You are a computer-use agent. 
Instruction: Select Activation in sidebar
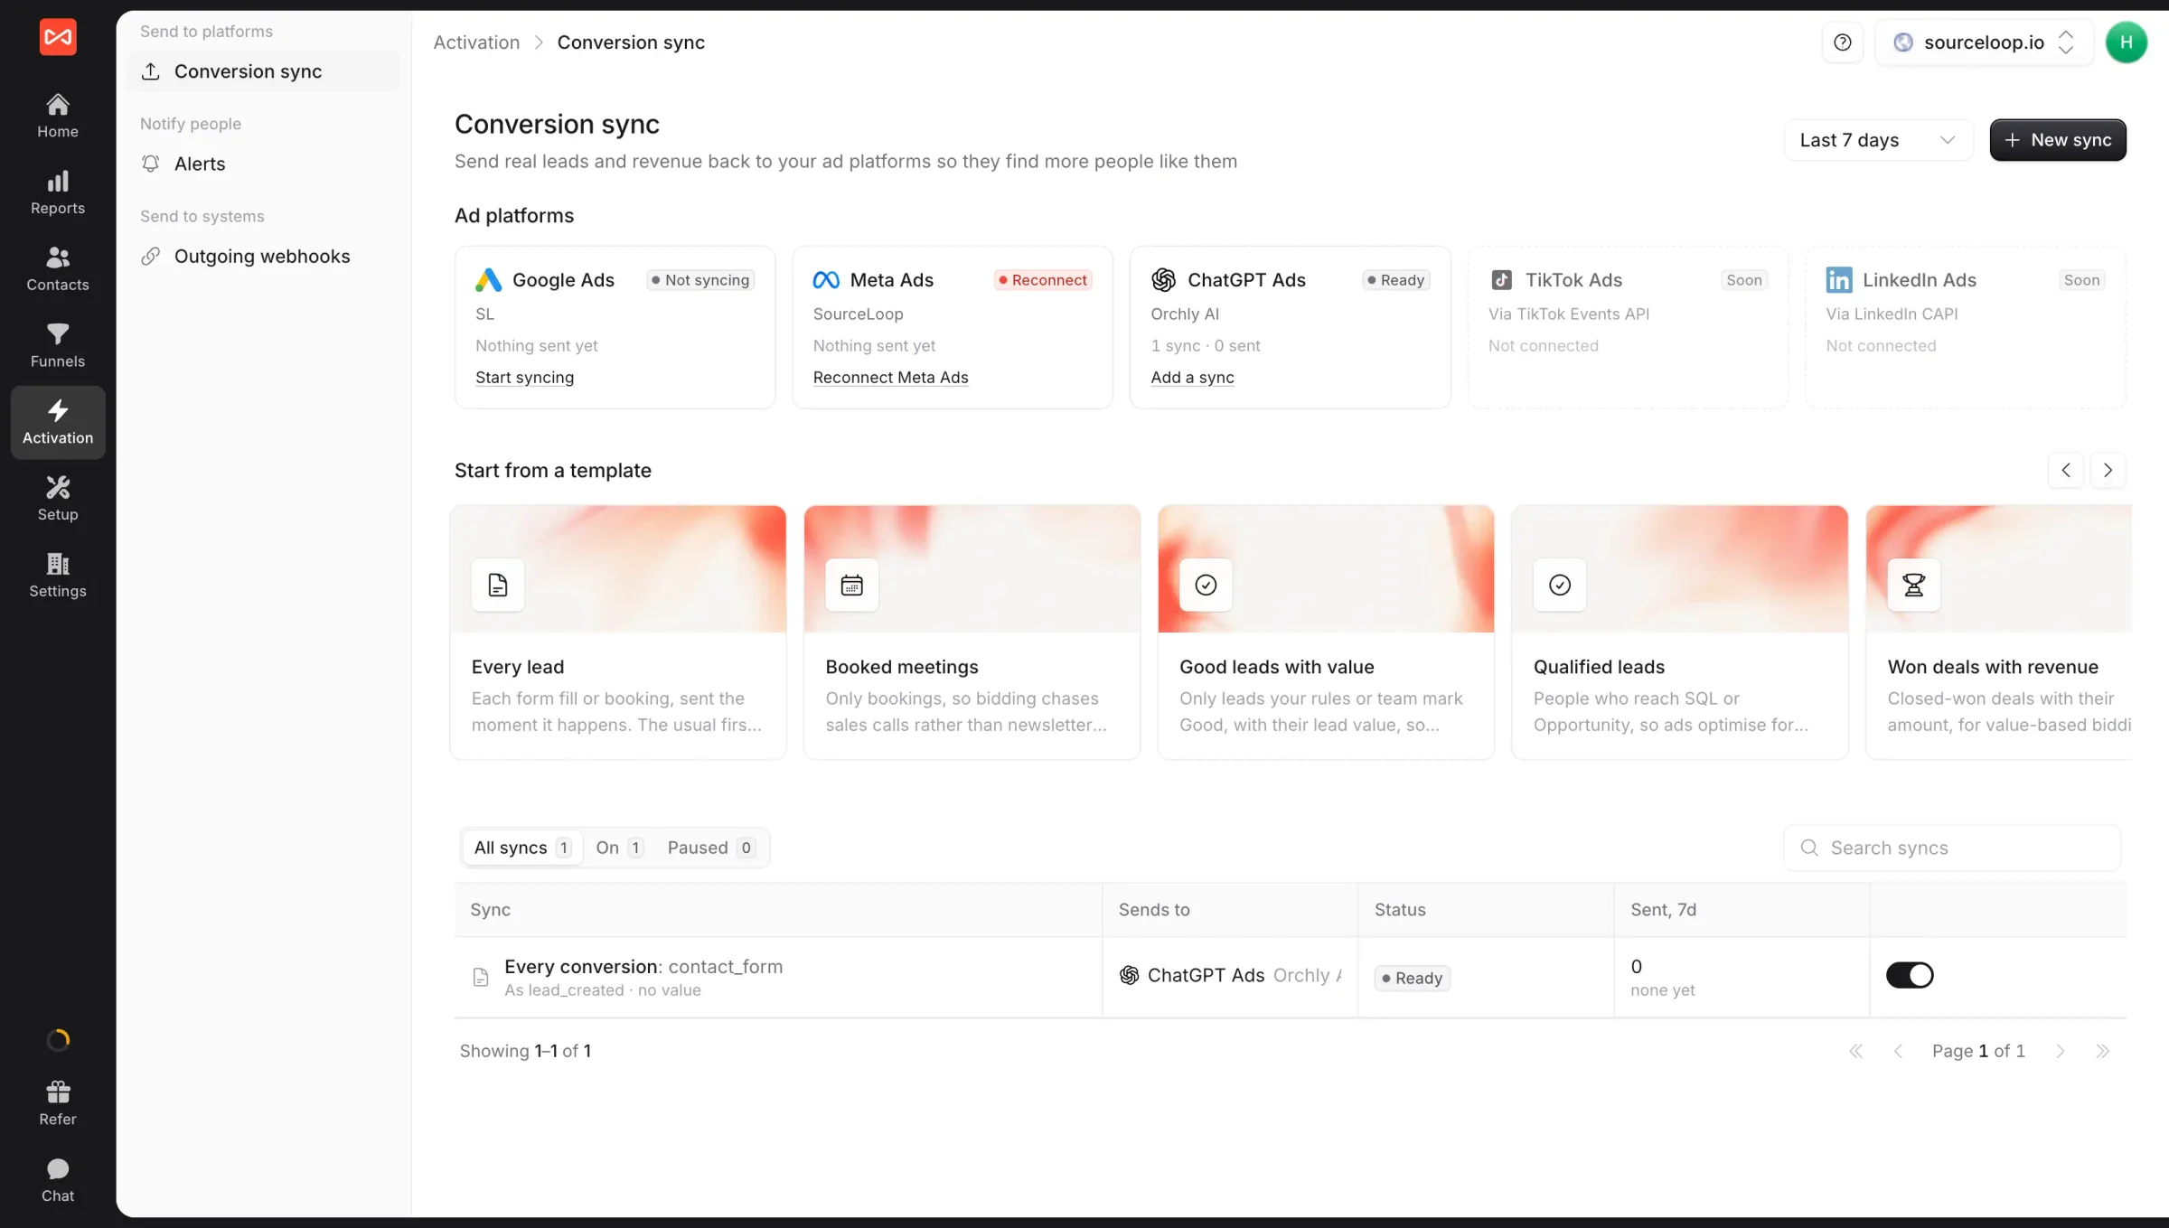[x=58, y=422]
